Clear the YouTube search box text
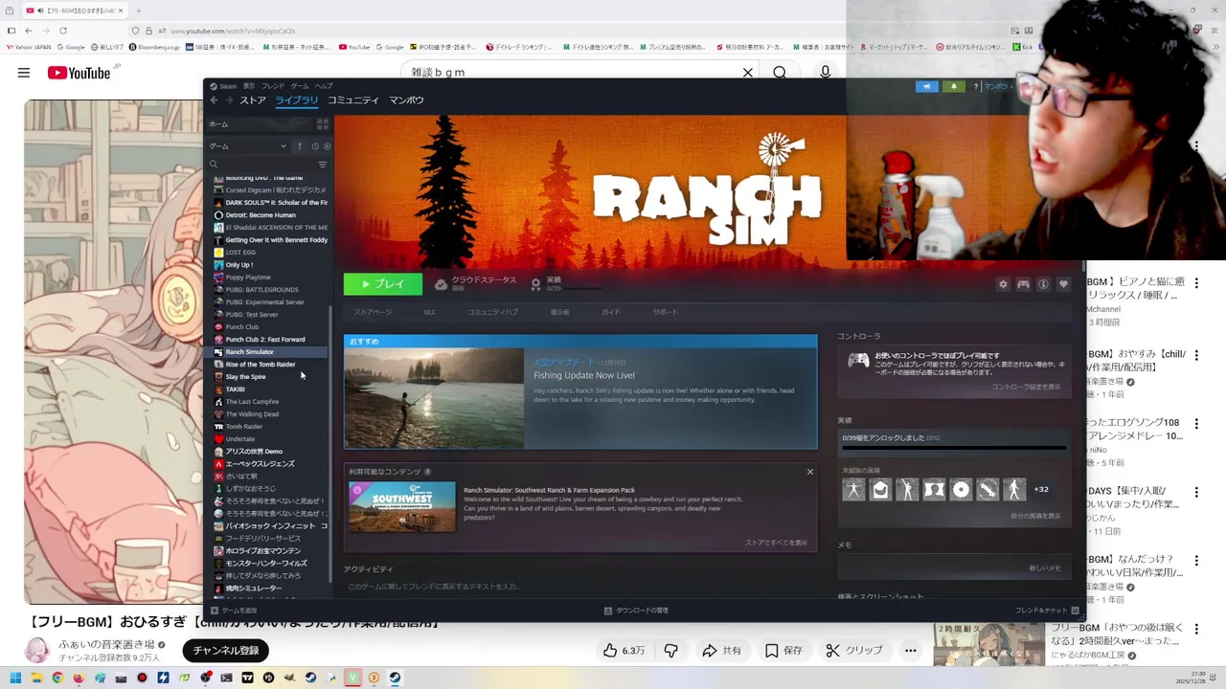This screenshot has width=1226, height=689. (748, 73)
